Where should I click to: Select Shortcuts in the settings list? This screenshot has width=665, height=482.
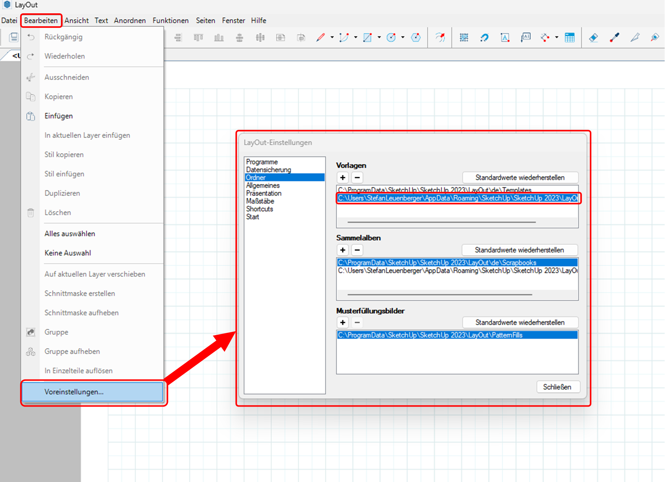260,209
